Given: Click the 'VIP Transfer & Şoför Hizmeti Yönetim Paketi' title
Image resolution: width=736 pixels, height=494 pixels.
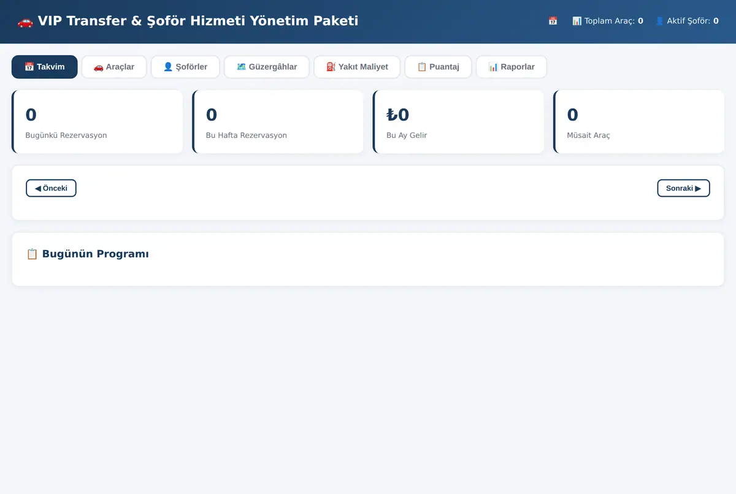Looking at the screenshot, I should coord(197,21).
